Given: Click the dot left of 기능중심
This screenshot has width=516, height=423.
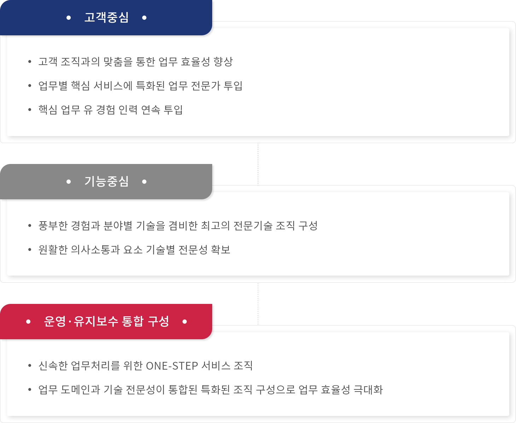Looking at the screenshot, I should pos(69,182).
